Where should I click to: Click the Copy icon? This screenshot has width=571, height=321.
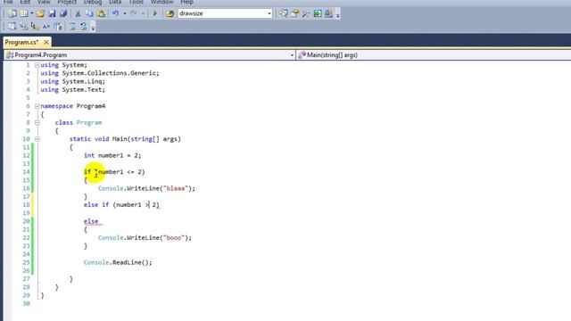[x=89, y=14]
